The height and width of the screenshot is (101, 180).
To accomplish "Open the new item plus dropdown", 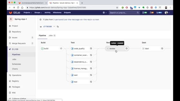I will click(105, 13).
